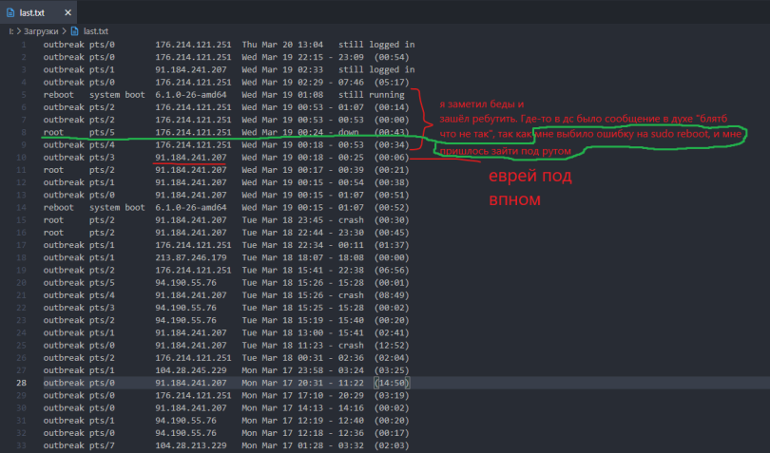Click the duration "(03:25)" on line 27

(x=392, y=370)
